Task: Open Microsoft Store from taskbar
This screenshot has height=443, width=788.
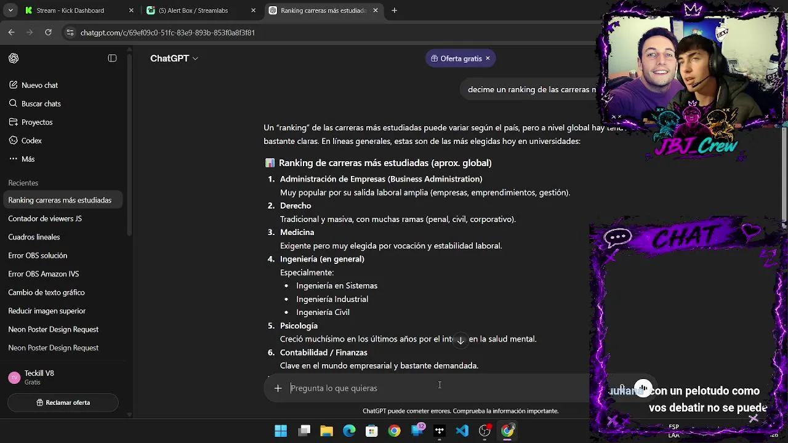Action: pyautogui.click(x=371, y=431)
